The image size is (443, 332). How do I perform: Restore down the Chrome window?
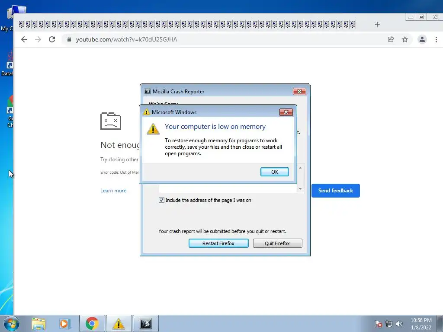pyautogui.click(x=421, y=17)
